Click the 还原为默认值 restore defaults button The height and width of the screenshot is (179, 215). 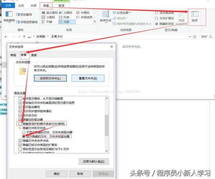pyautogui.click(x=94, y=161)
